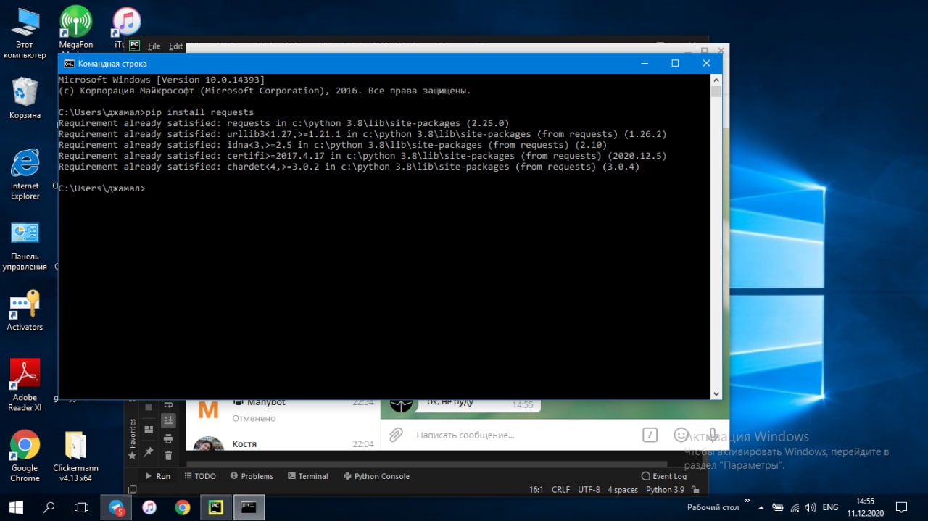Toggle scroll to end icon in Run panel

(x=168, y=420)
